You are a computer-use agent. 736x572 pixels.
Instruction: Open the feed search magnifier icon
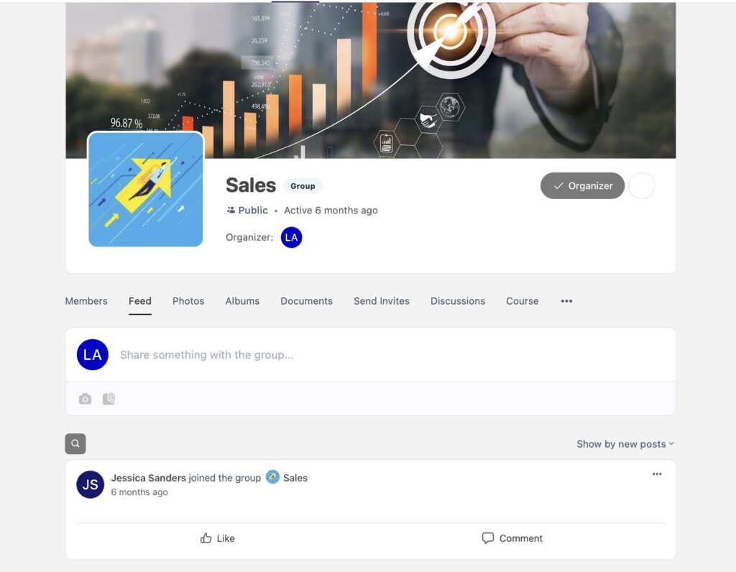click(75, 443)
